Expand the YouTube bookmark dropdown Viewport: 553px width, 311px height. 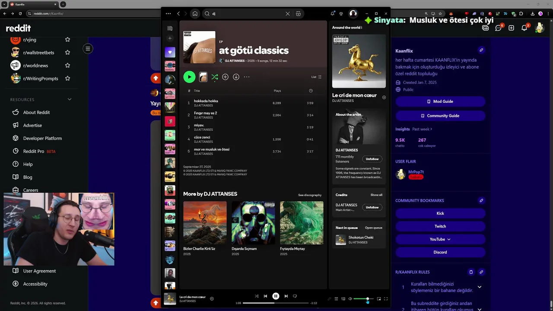440,239
